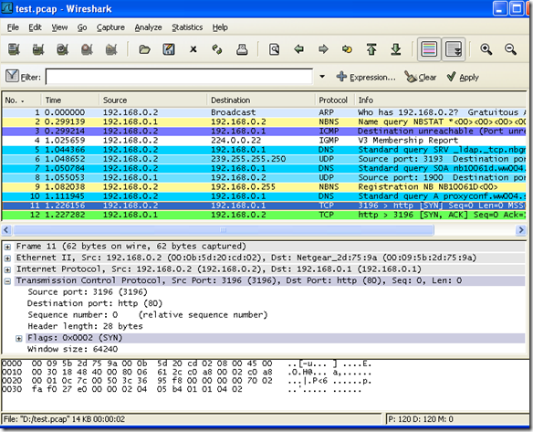Screen dimensions: 533x432
Task: Open the View menu
Action: [x=59, y=27]
